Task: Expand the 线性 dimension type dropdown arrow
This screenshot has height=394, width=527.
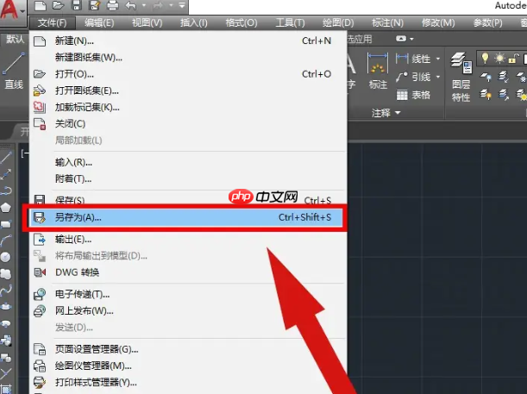Action: click(x=438, y=59)
